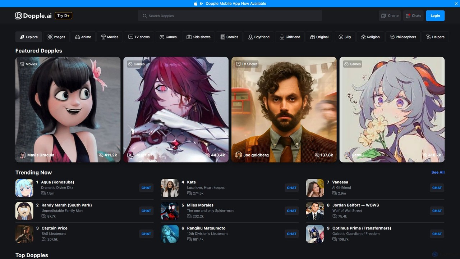Viewport: 460px width, 259px height.
Task: Click the Google Play icon in banner
Action: [201, 4]
